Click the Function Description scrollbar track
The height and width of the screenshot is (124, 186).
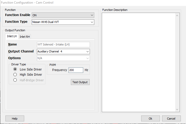tap(177, 62)
